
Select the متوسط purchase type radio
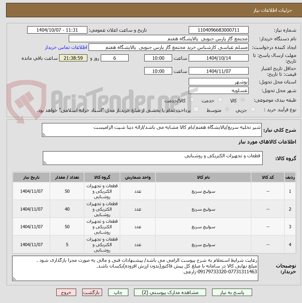[227, 109]
